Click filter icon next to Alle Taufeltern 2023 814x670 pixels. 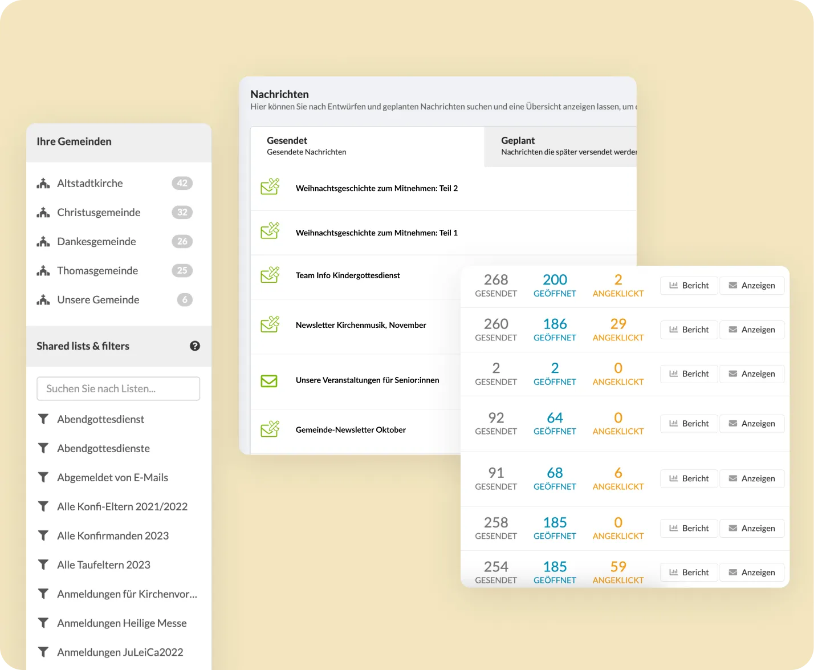click(43, 565)
